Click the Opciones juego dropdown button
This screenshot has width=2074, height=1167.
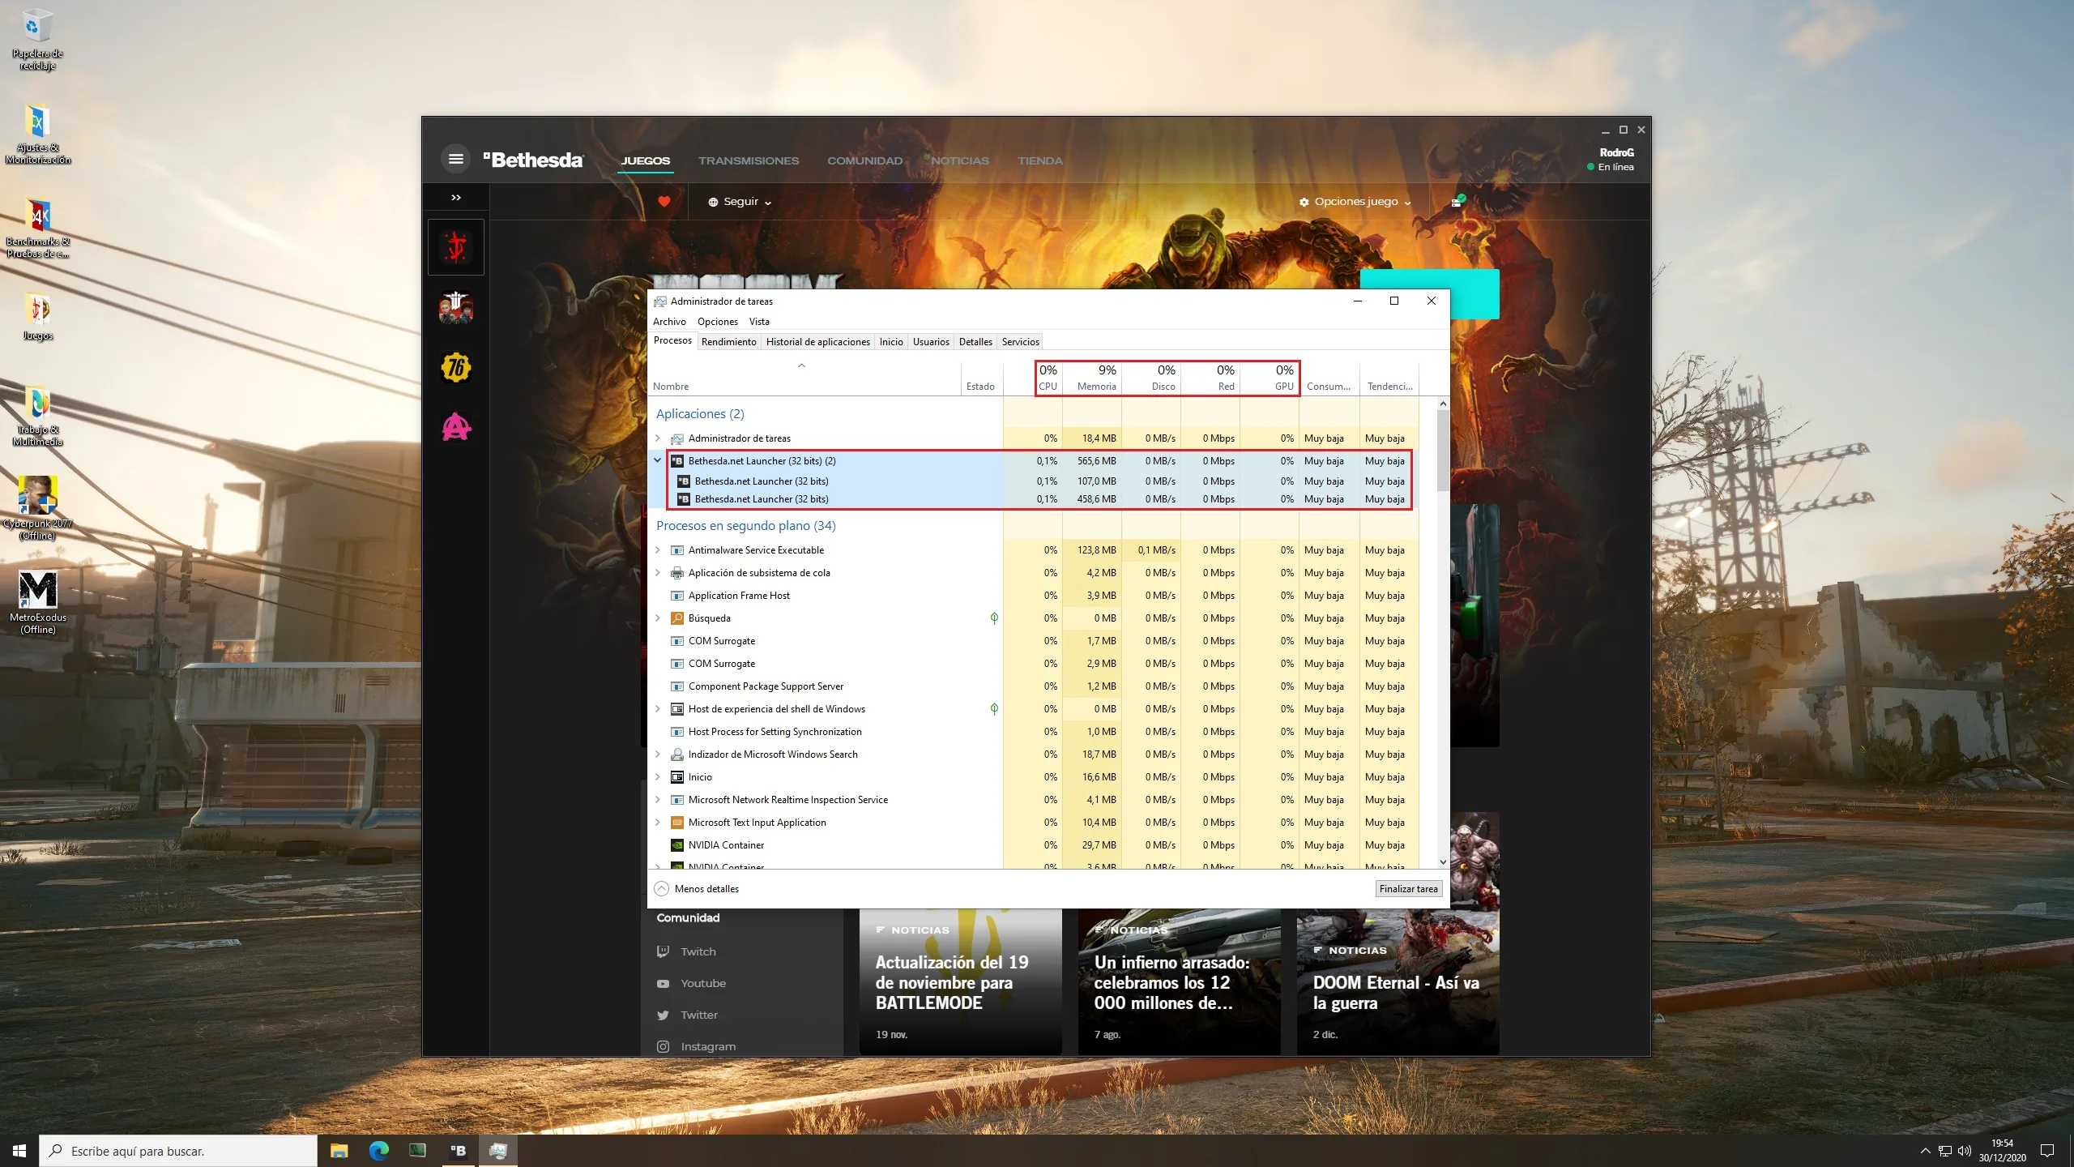pyautogui.click(x=1353, y=201)
